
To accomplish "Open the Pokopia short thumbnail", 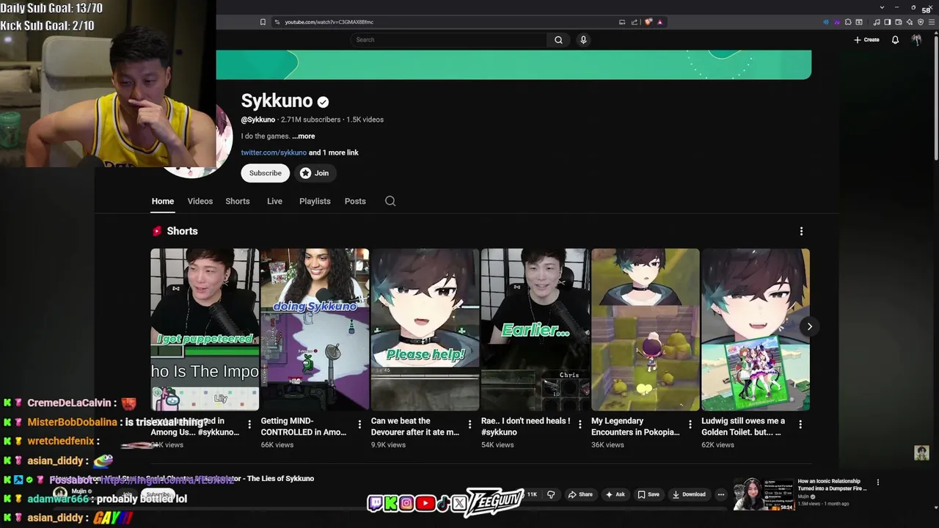I will click(x=646, y=329).
